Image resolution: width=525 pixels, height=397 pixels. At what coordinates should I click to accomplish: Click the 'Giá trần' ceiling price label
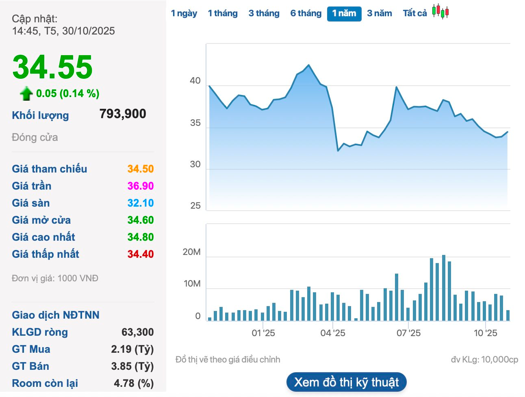pos(32,186)
